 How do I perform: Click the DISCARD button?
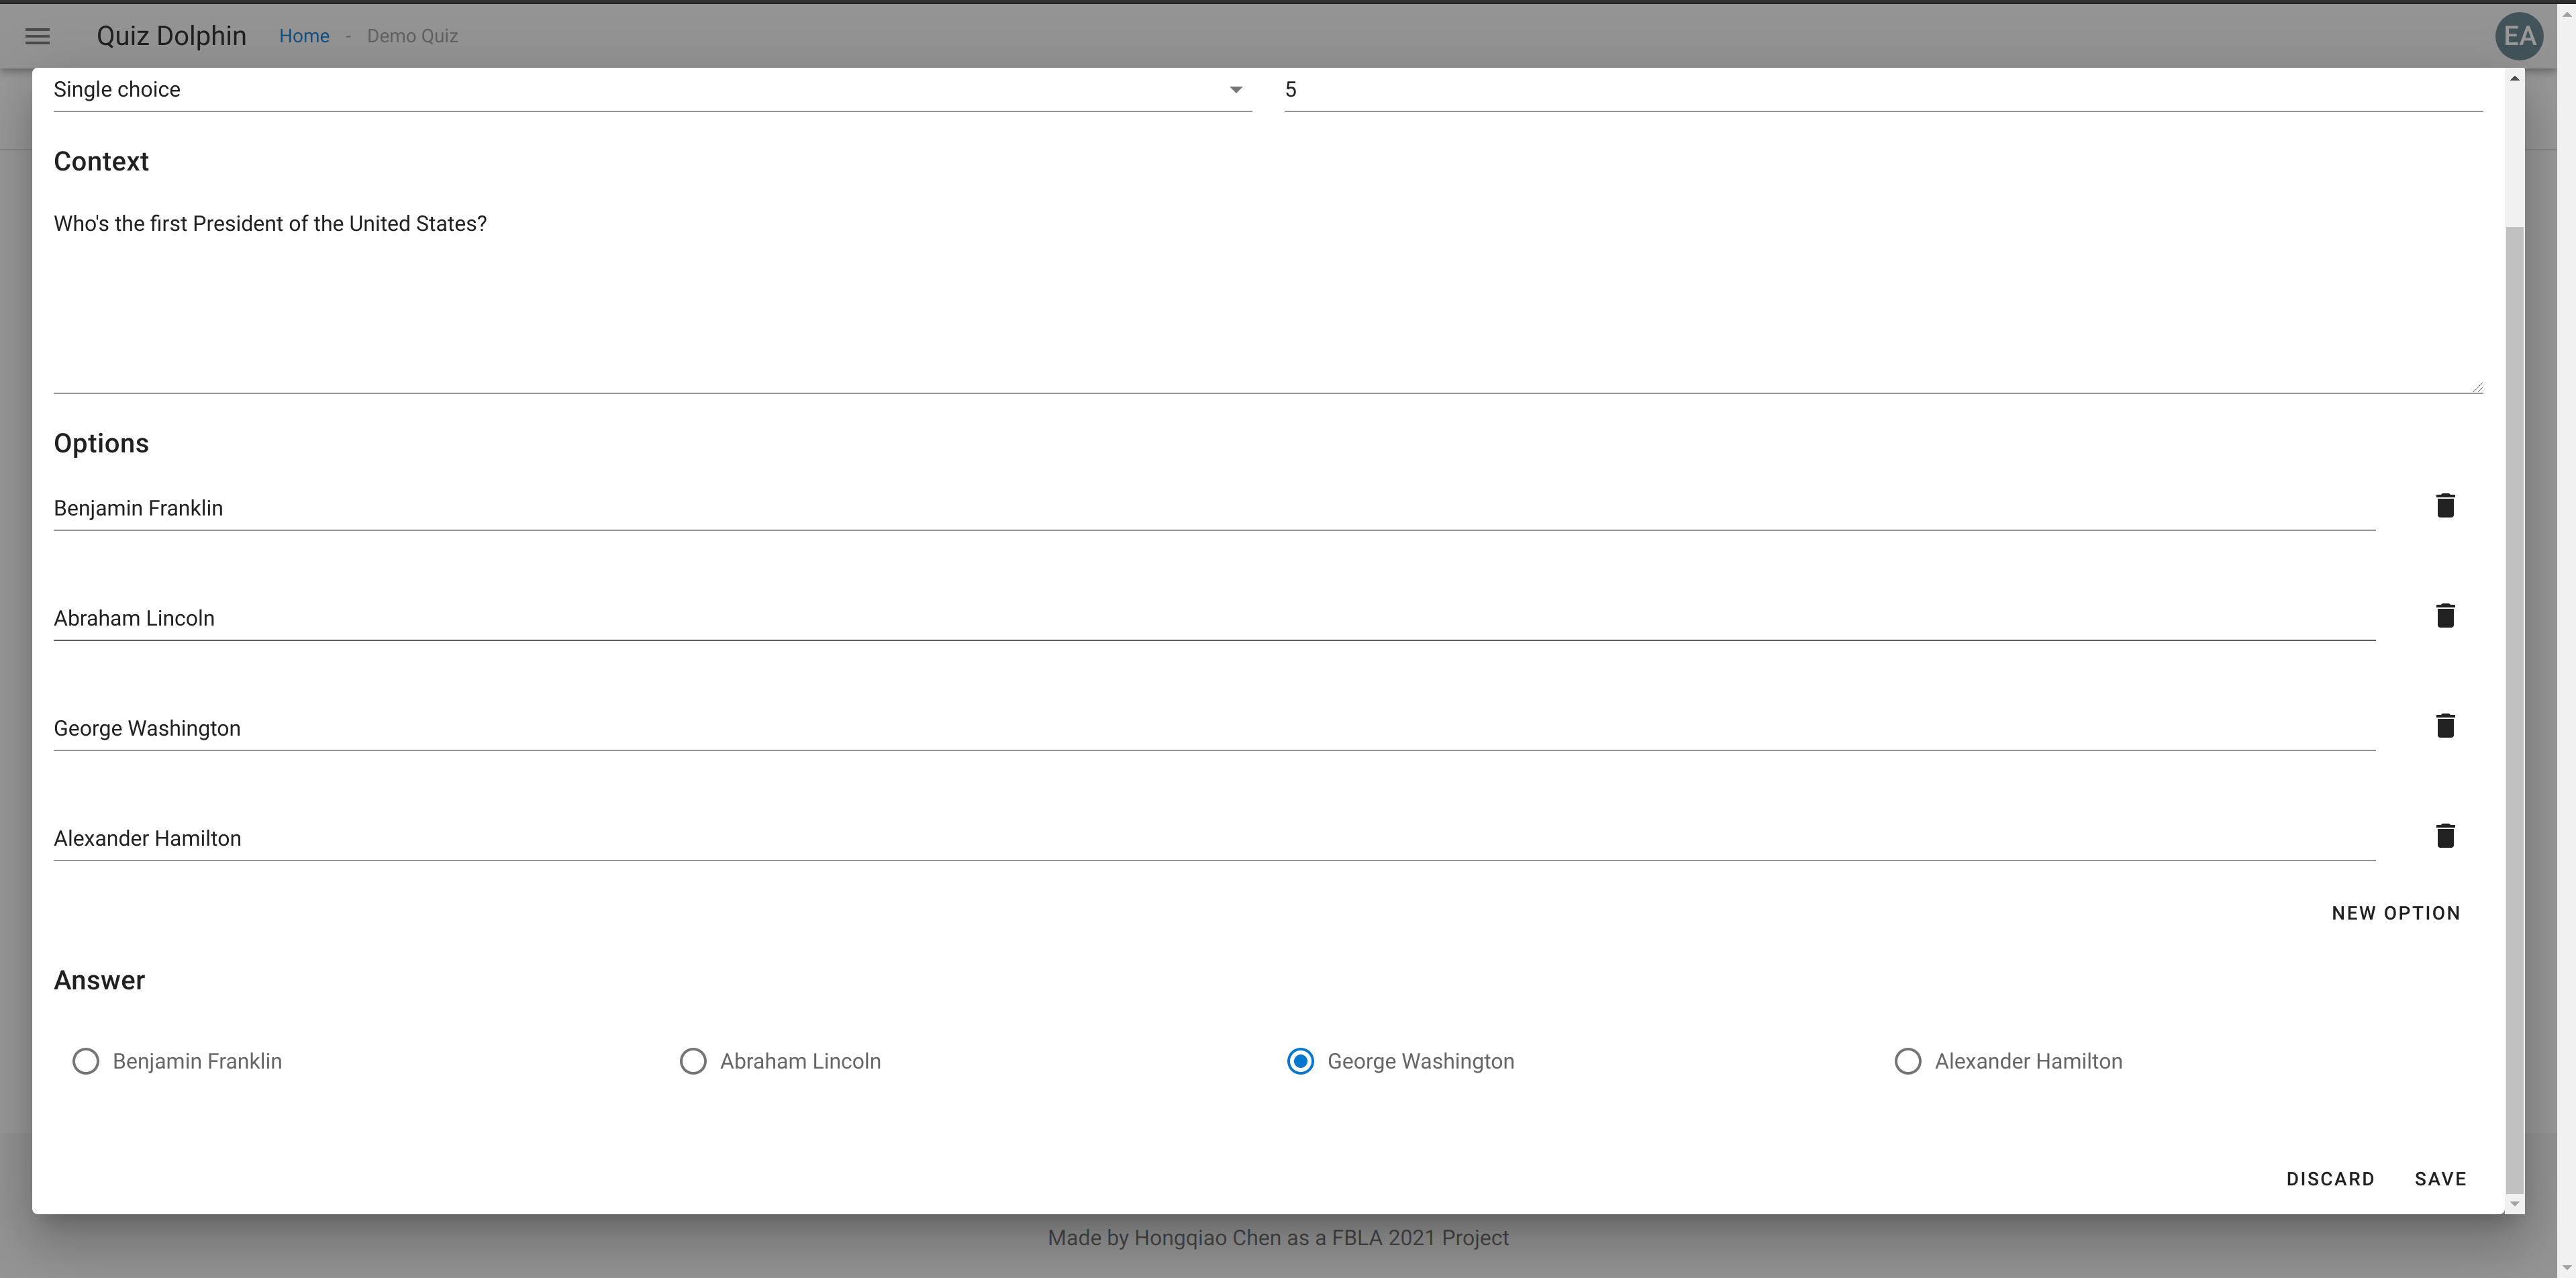coord(2330,1179)
